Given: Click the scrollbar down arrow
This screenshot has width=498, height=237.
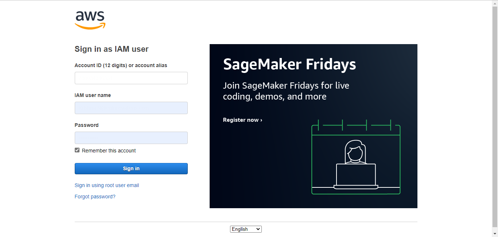Looking at the screenshot, I should (495, 234).
